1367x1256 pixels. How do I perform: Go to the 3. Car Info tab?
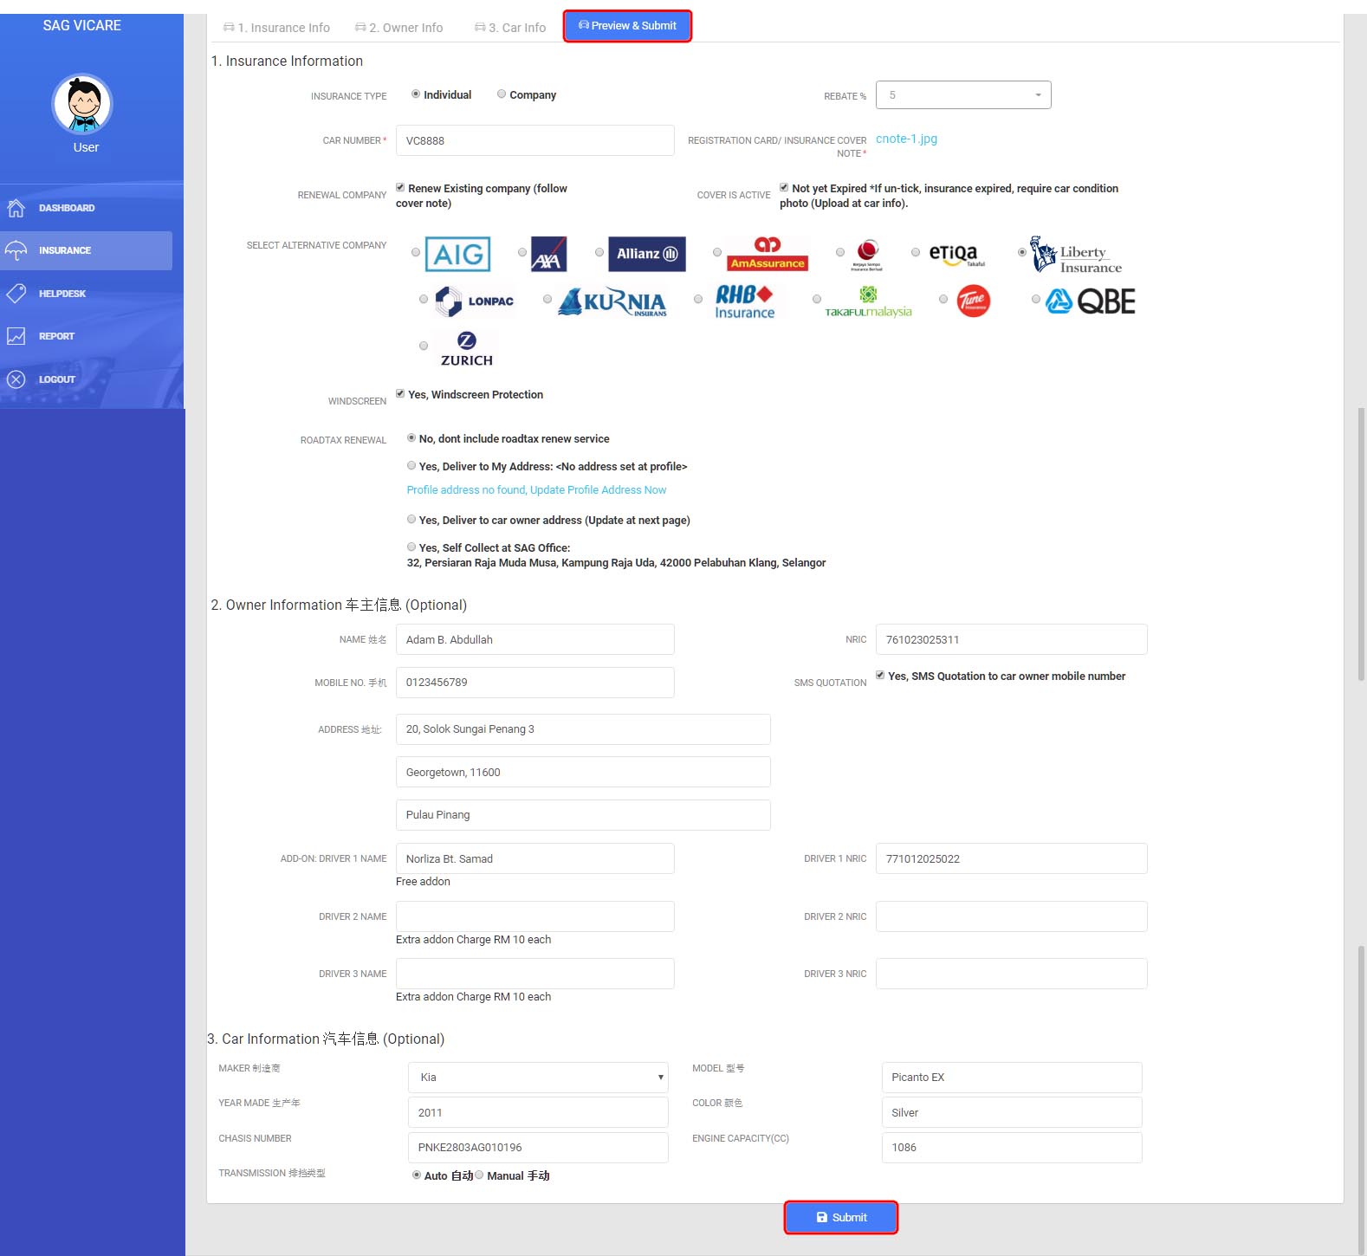coord(510,28)
